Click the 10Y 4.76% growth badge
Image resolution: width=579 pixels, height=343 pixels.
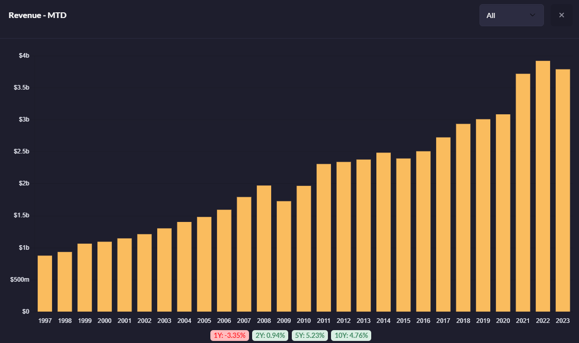[351, 335]
